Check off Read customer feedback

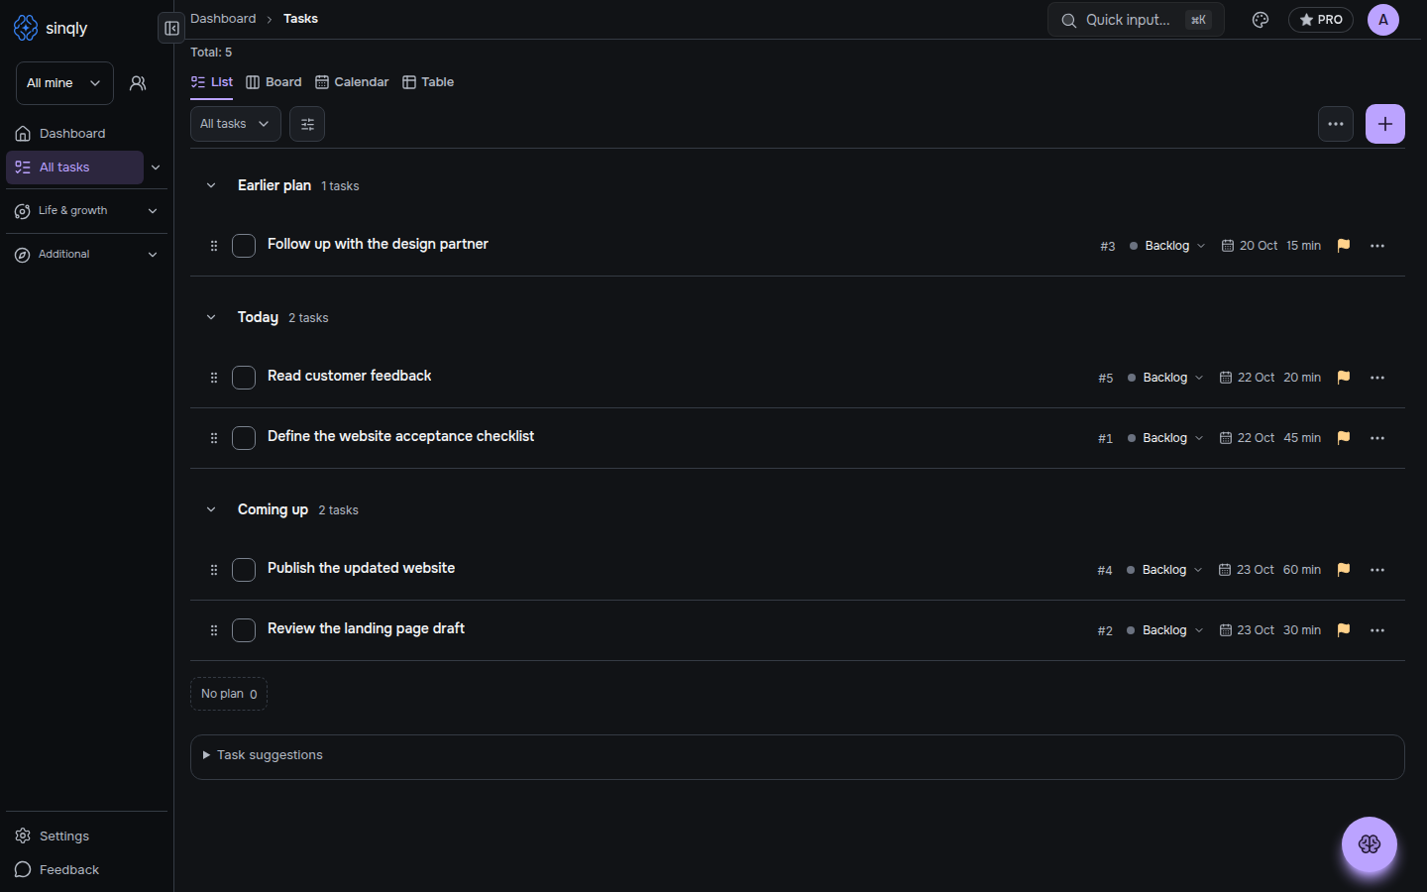point(244,378)
